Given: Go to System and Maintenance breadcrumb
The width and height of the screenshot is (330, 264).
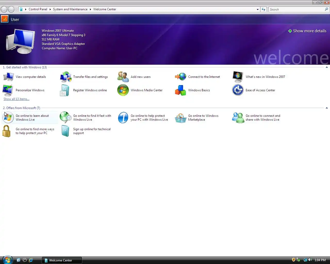Looking at the screenshot, I should 70,9.
